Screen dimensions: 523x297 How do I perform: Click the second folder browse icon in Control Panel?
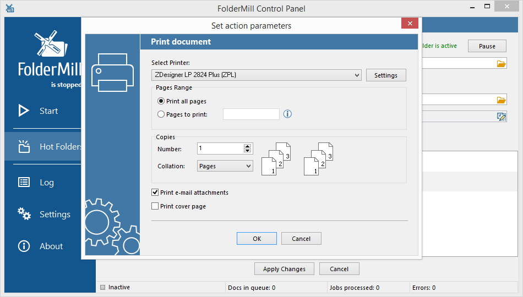(x=501, y=100)
